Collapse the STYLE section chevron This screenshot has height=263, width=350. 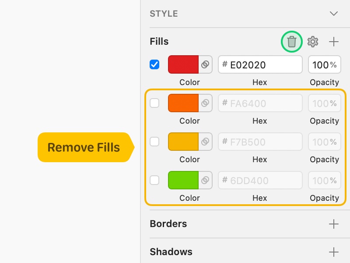[x=334, y=14]
